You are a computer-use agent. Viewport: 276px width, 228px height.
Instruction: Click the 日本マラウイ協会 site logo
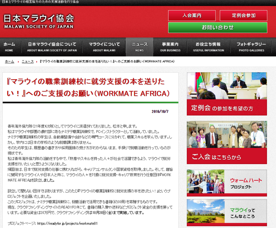pyautogui.click(x=39, y=21)
